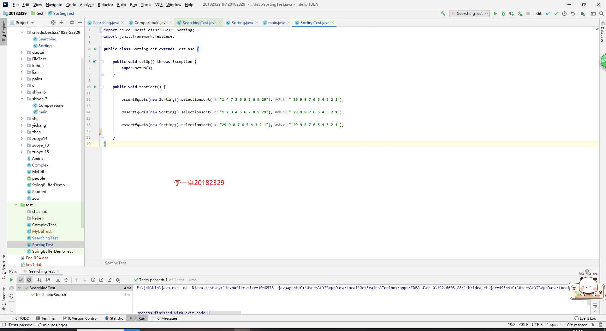Click the profiler run icon in toolbar
606x331 pixels.
520,14
